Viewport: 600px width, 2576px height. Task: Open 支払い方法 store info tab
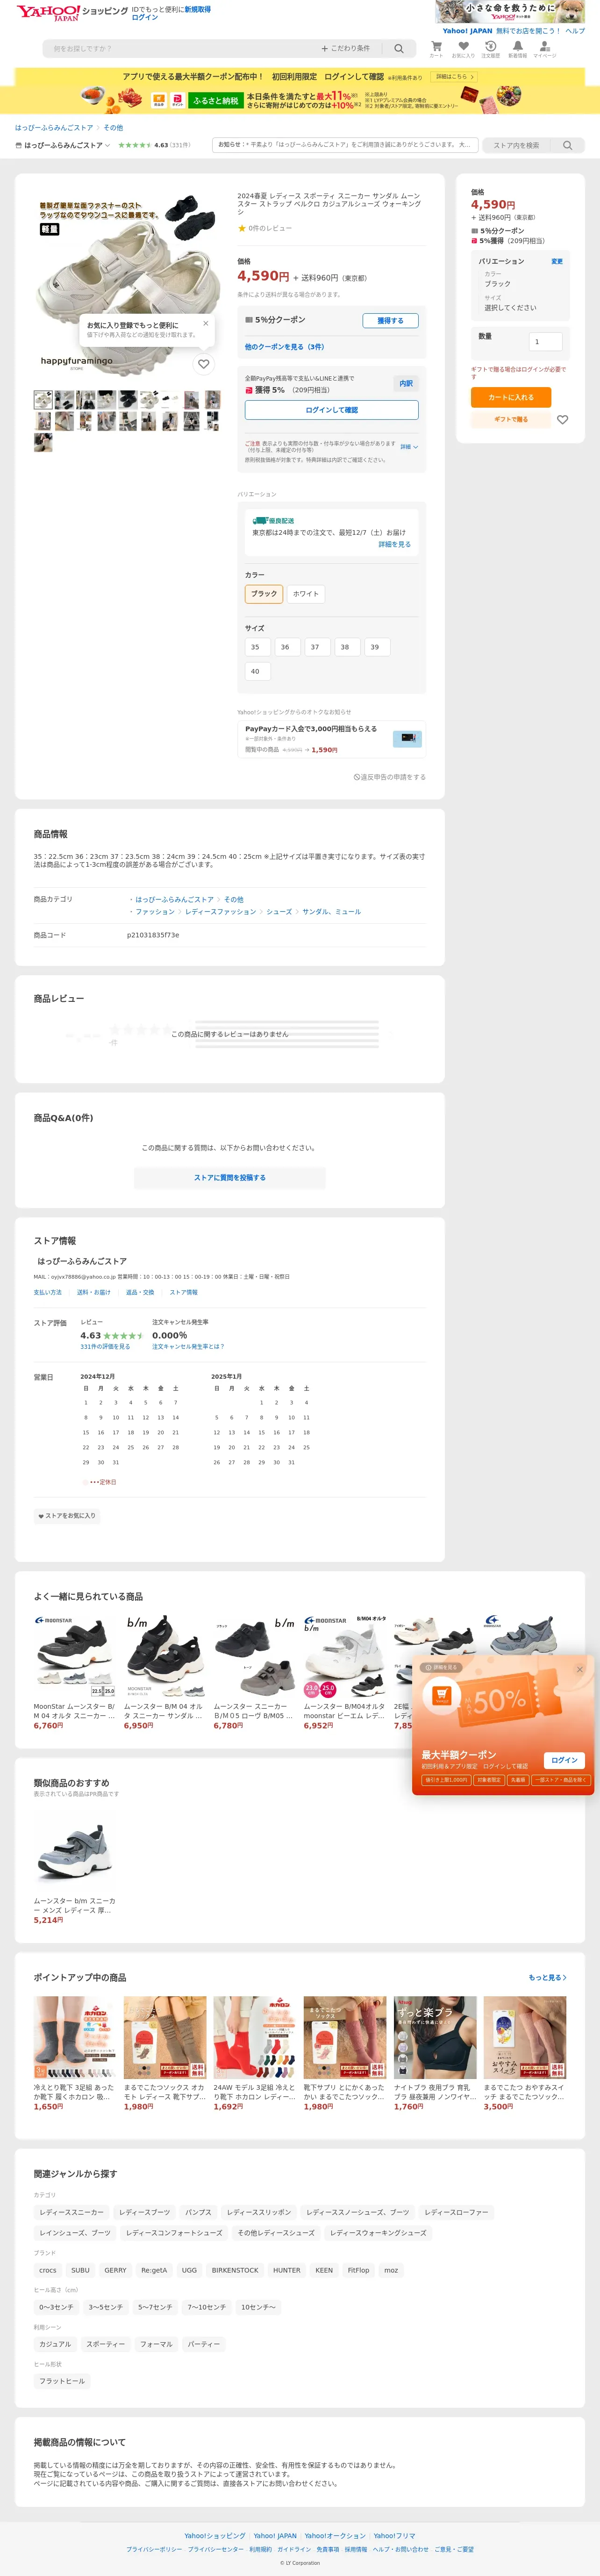[48, 1292]
